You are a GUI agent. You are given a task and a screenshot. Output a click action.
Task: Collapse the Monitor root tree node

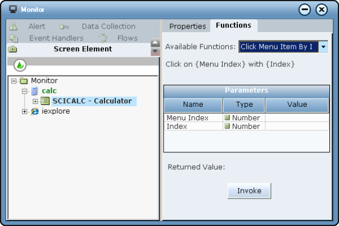point(14,81)
